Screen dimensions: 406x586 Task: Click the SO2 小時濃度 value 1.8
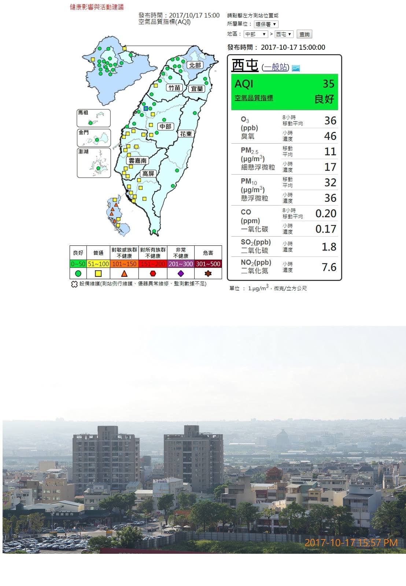(x=329, y=247)
